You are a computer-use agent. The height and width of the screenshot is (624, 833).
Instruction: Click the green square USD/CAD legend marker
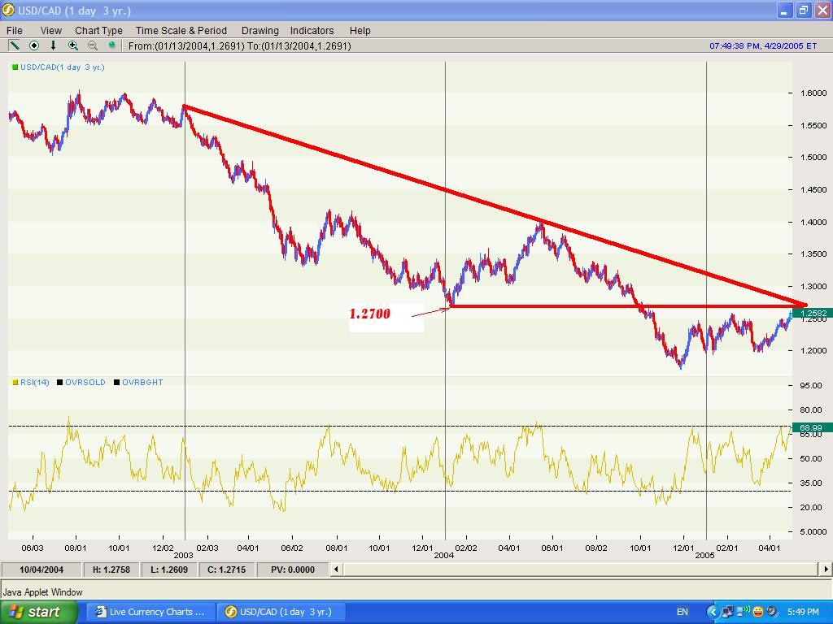15,67
